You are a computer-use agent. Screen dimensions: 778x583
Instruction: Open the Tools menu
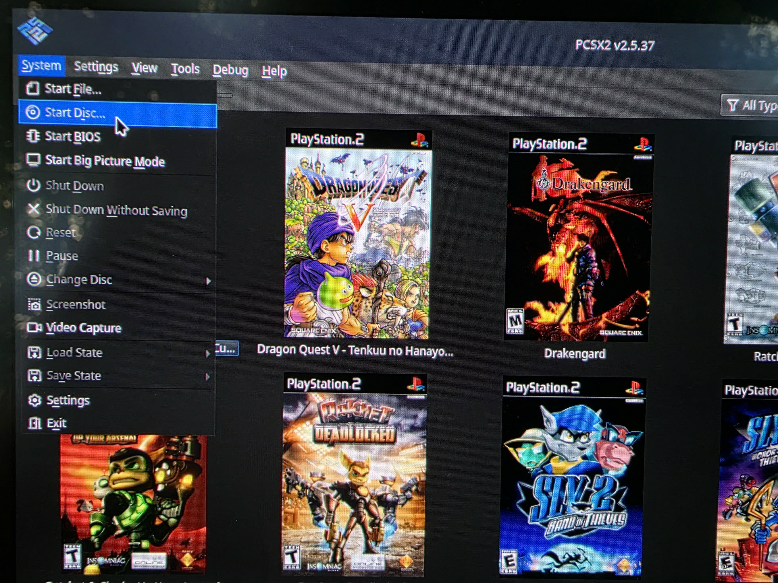pos(185,69)
